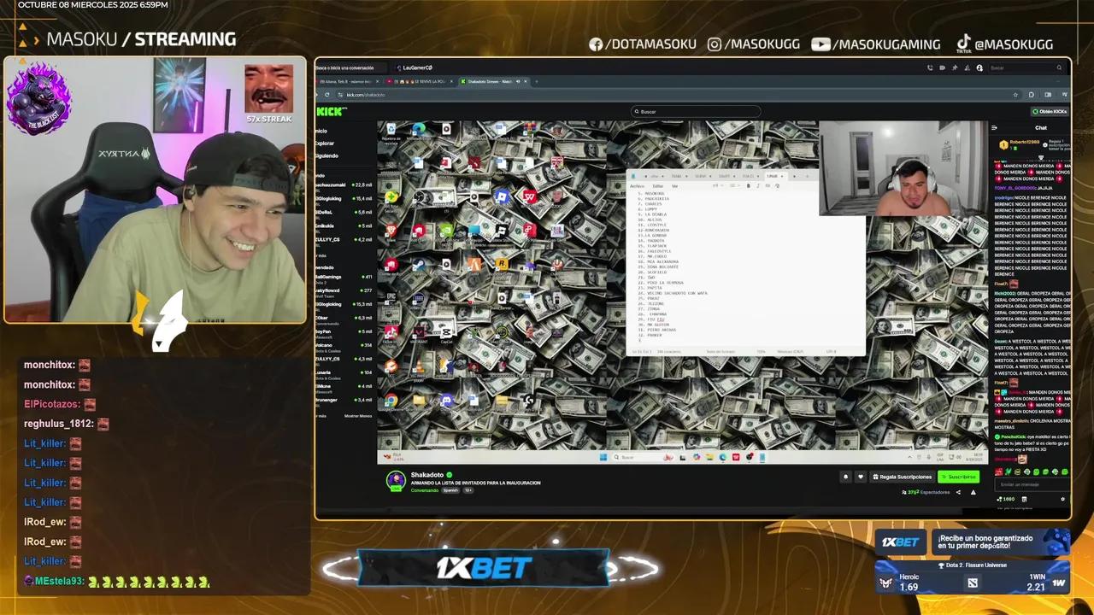Focus the Discord search box at top right

click(1026, 67)
